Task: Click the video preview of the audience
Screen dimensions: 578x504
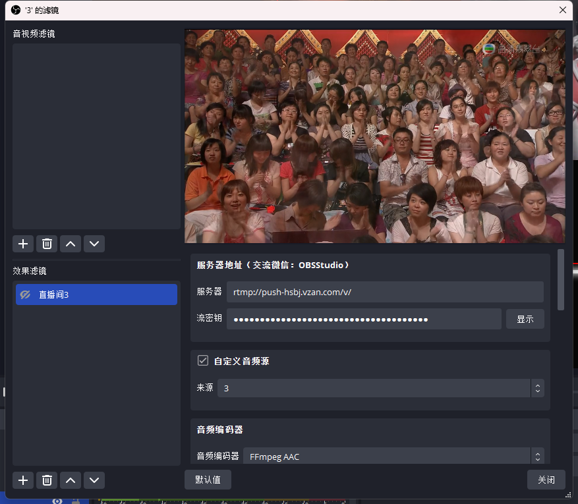Action: click(x=374, y=136)
